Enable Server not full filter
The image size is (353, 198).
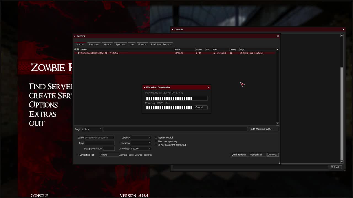[x=156, y=137]
